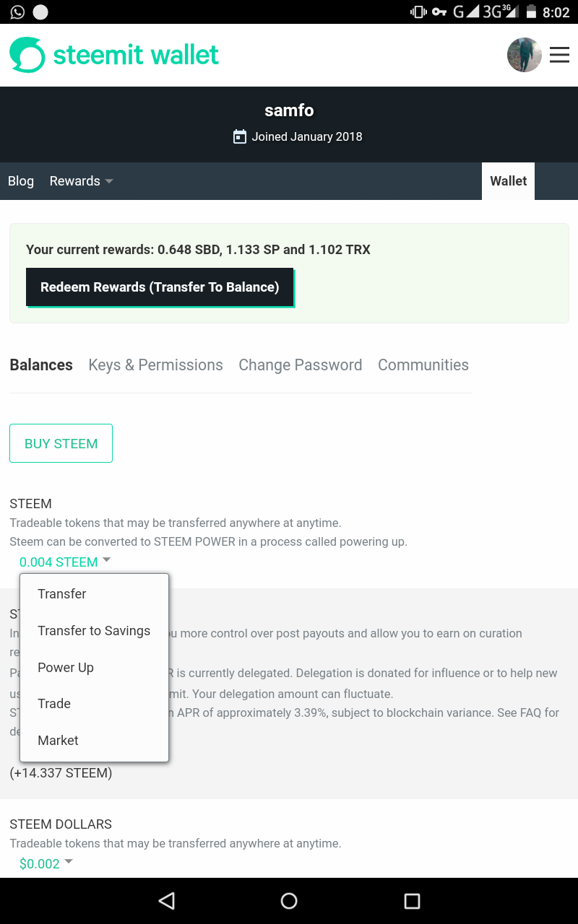The height and width of the screenshot is (924, 578).
Task: Expand the $0.002 Steem Dollars dropdown
Action: (46, 863)
